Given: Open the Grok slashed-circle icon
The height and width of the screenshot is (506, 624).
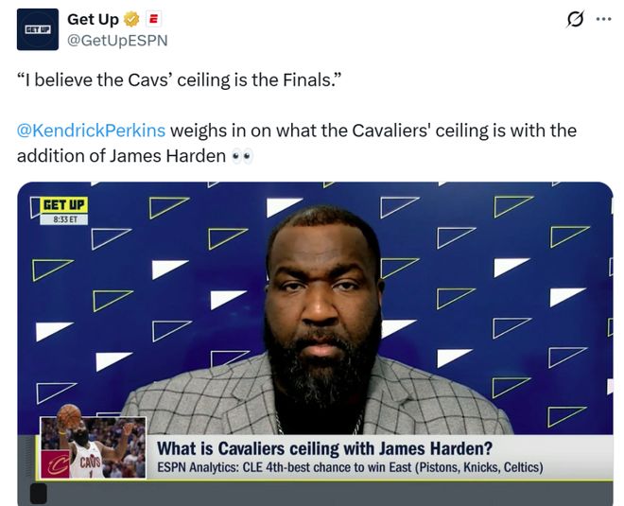Looking at the screenshot, I should pyautogui.click(x=575, y=19).
